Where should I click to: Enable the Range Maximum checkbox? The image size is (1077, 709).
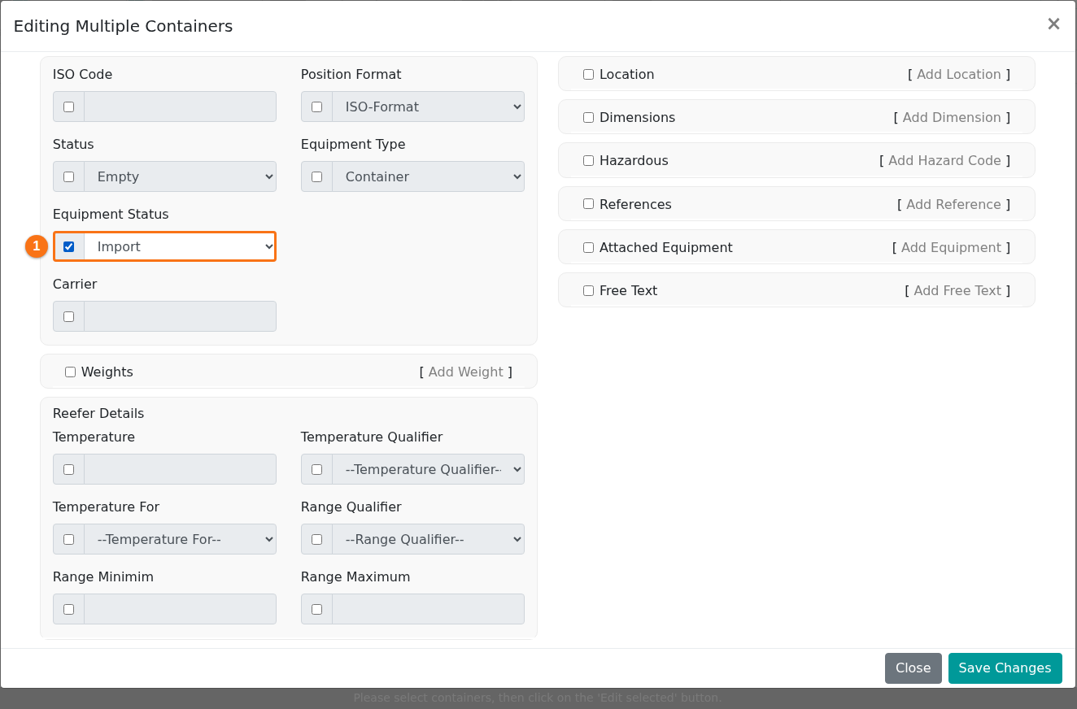pos(316,609)
